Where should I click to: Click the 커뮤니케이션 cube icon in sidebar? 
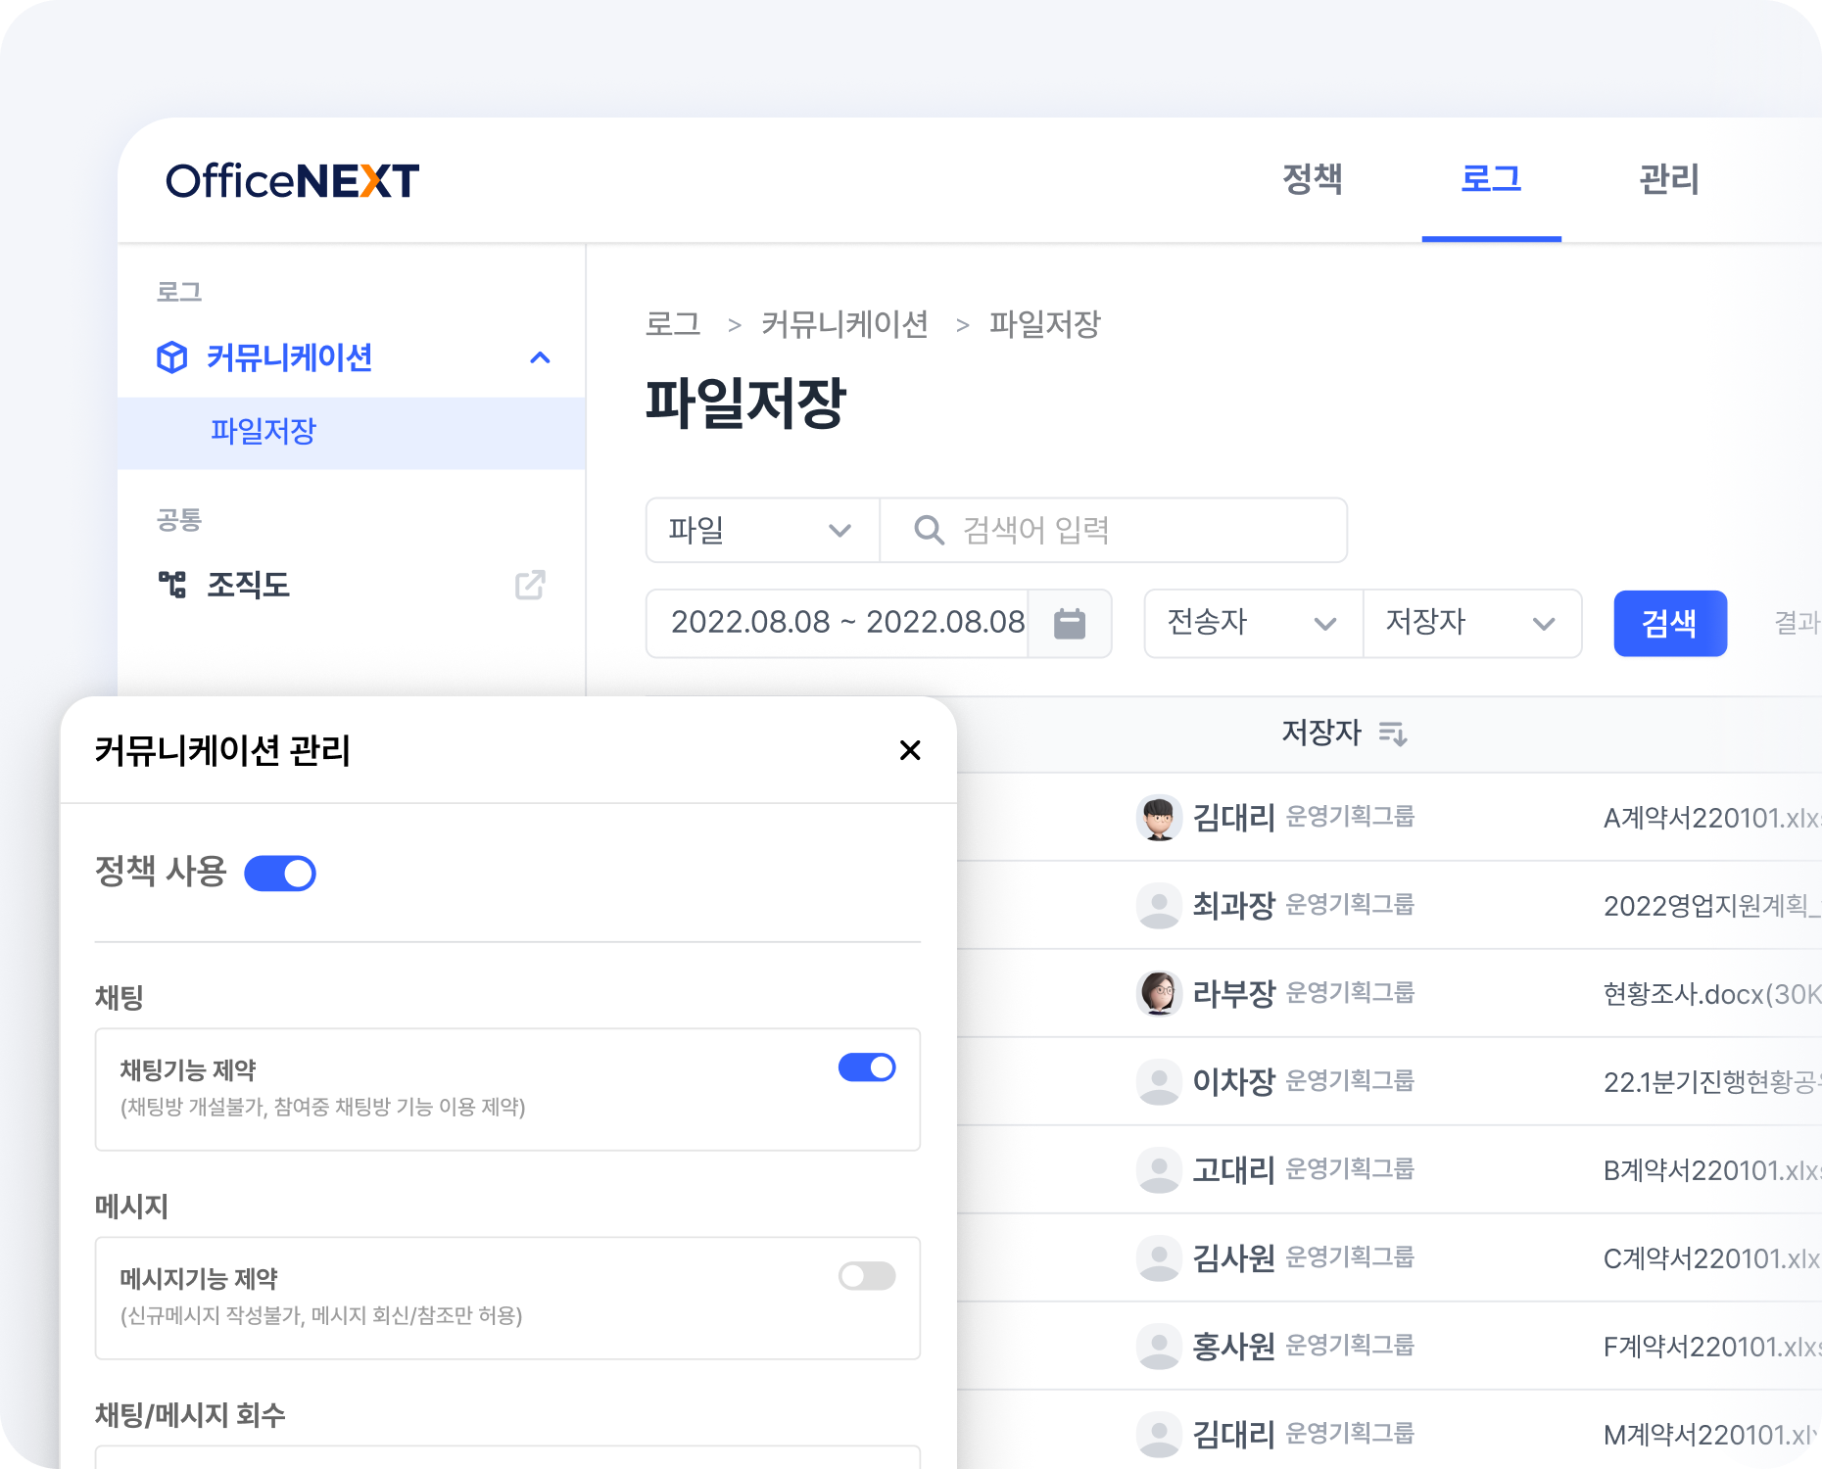[172, 357]
